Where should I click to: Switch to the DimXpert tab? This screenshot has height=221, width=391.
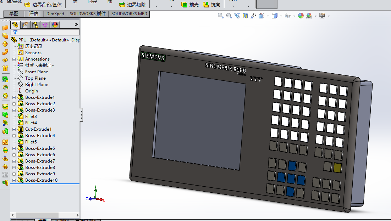pyautogui.click(x=55, y=14)
